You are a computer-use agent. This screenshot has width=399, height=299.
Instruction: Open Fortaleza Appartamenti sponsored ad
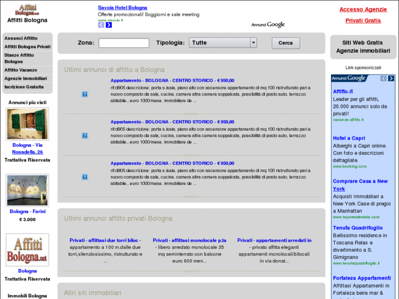point(362,278)
